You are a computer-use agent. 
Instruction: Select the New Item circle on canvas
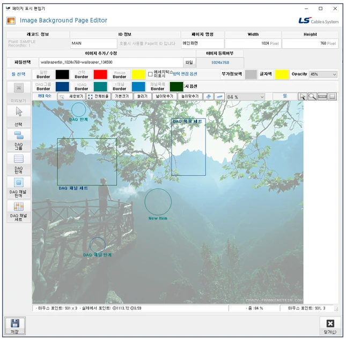(158, 202)
